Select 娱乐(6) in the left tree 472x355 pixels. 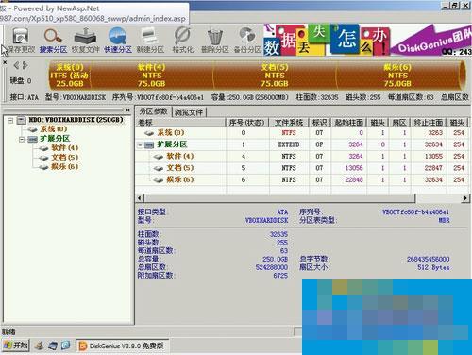click(64, 167)
